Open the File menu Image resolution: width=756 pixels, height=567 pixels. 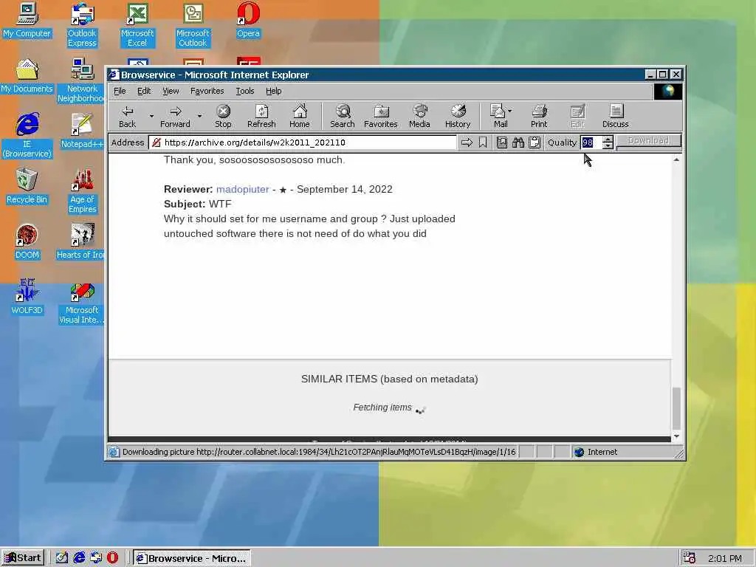point(120,91)
